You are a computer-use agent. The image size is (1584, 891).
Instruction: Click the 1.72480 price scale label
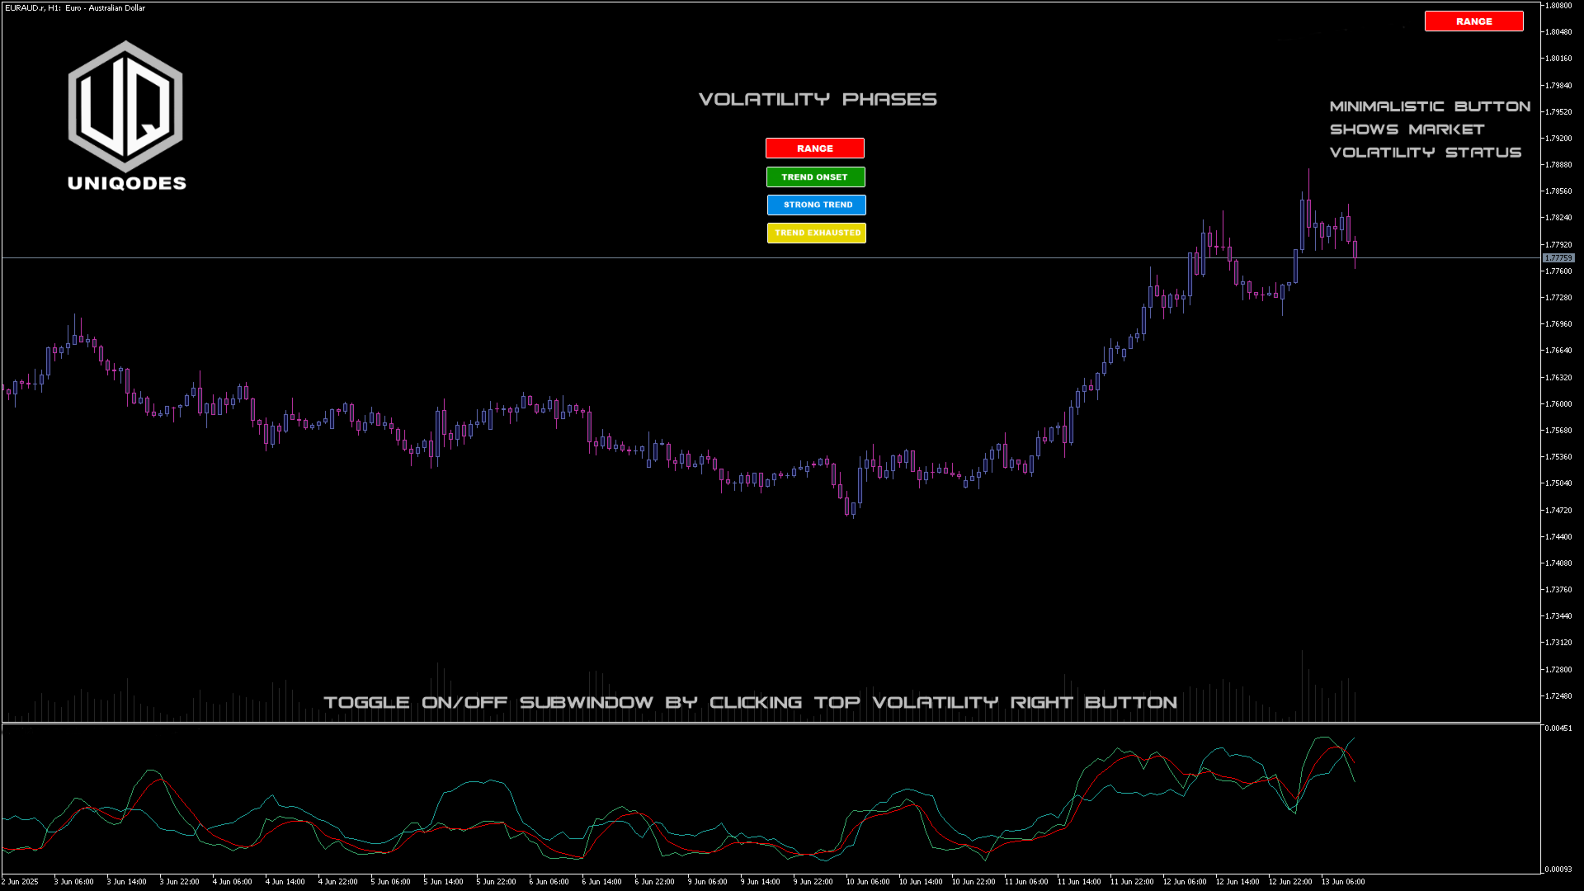[1558, 696]
